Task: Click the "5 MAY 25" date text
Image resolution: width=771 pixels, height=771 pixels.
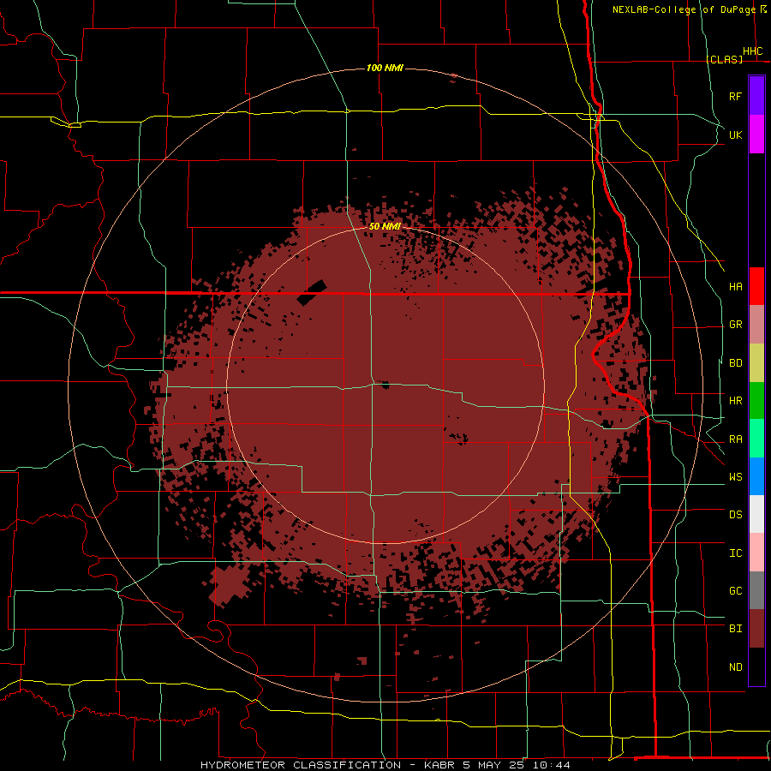Action: 494,765
